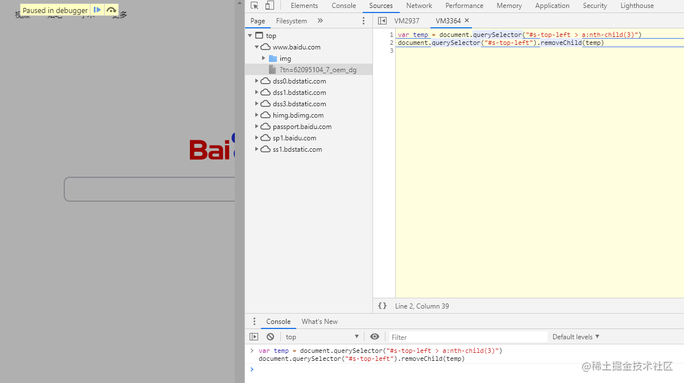
Task: Select the img folder icon
Action: [273, 59]
